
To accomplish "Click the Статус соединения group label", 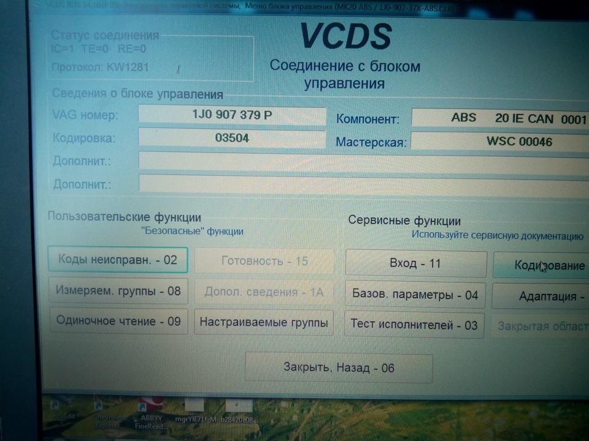I will [x=105, y=36].
